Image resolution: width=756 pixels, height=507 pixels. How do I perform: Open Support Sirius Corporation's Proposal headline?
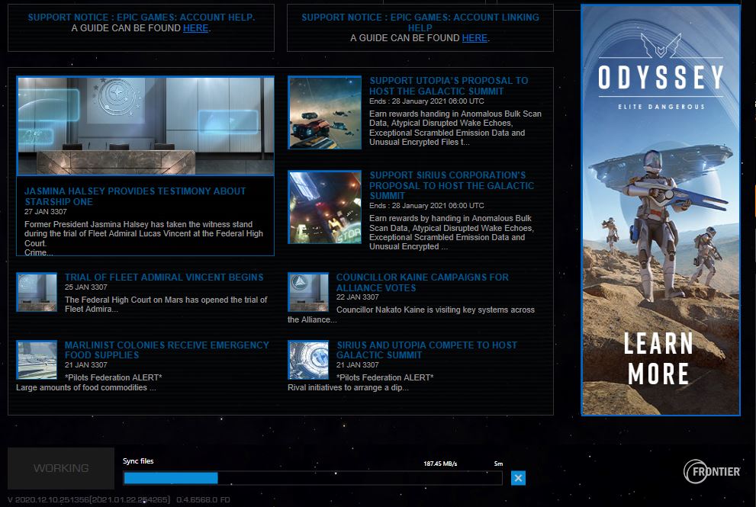coord(452,185)
